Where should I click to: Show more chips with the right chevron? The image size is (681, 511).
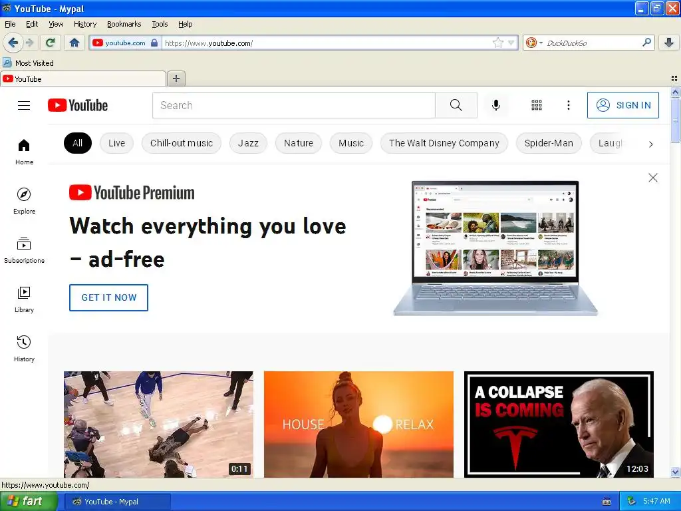point(650,144)
